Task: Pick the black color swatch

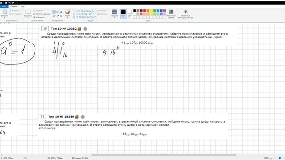Action: [134, 11]
